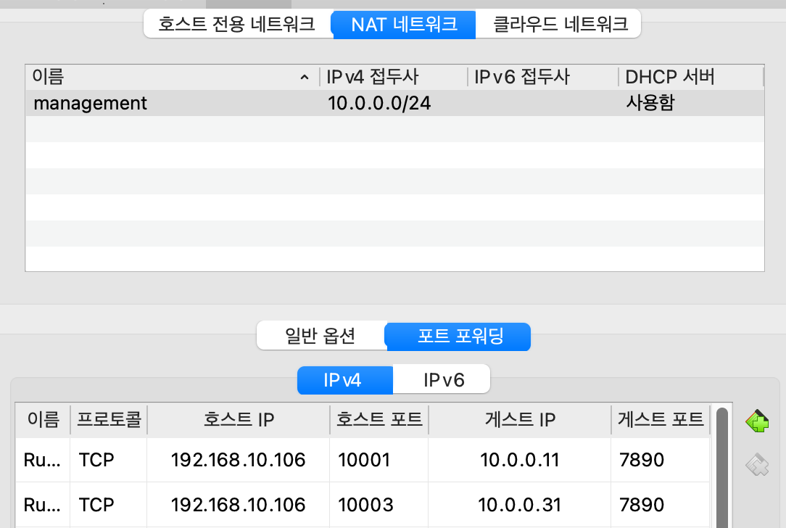The height and width of the screenshot is (528, 786).
Task: Click guest port 7890 in 10.0.0.11 row
Action: pos(661,460)
